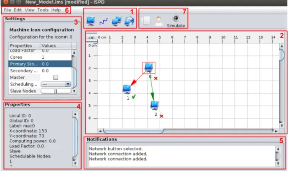Screen dimensions: 288x171
Task: Click 'Global ID: 0' property line
Action: pos(21,121)
